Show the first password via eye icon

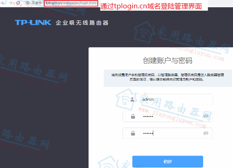(206, 116)
